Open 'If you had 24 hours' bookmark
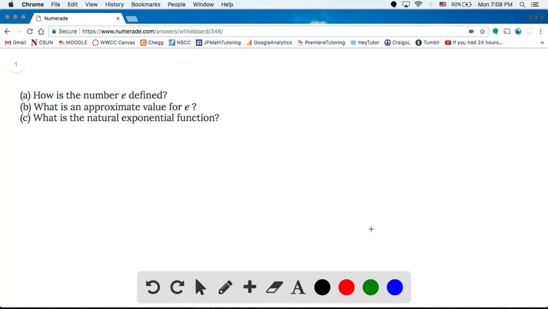The width and height of the screenshot is (548, 309). tap(474, 43)
